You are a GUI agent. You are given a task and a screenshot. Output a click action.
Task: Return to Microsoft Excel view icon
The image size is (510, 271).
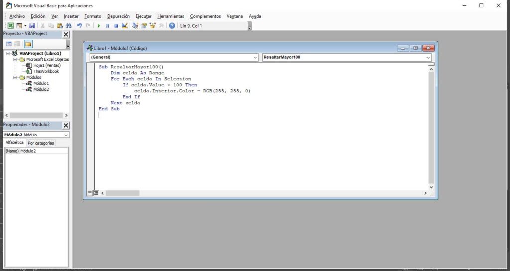(11, 26)
